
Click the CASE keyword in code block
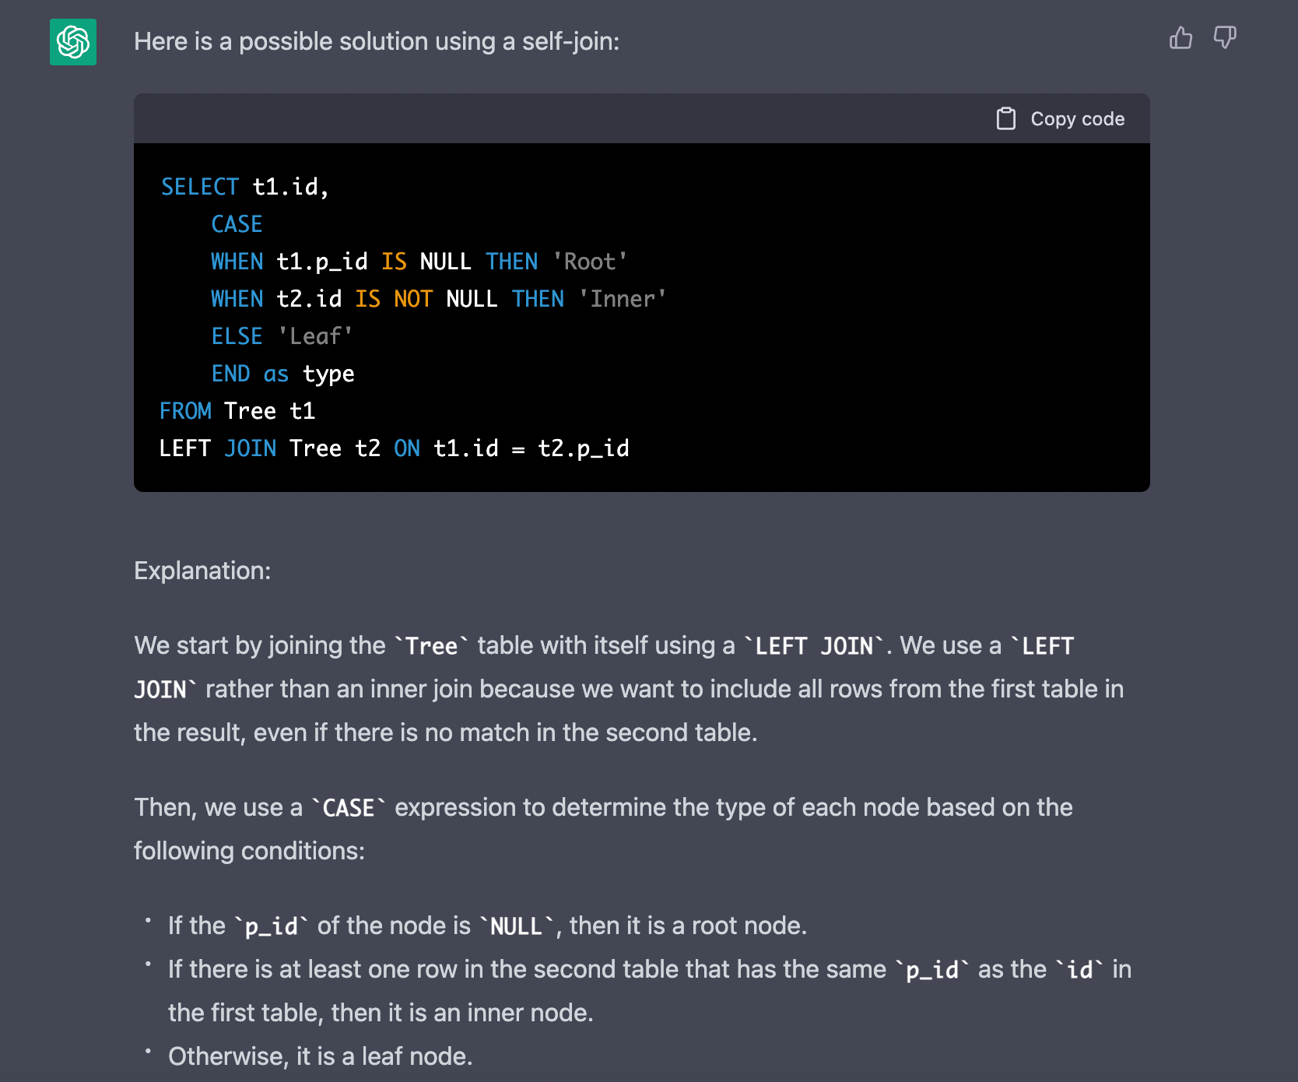(x=237, y=224)
